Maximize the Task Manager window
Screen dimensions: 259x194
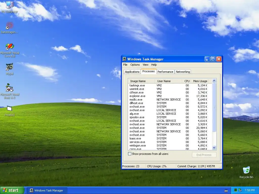(213, 59)
